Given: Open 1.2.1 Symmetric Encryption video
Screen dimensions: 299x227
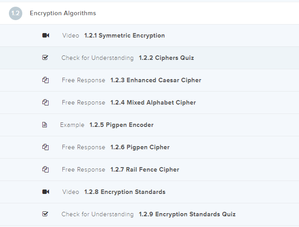Looking at the screenshot, I should (124, 36).
